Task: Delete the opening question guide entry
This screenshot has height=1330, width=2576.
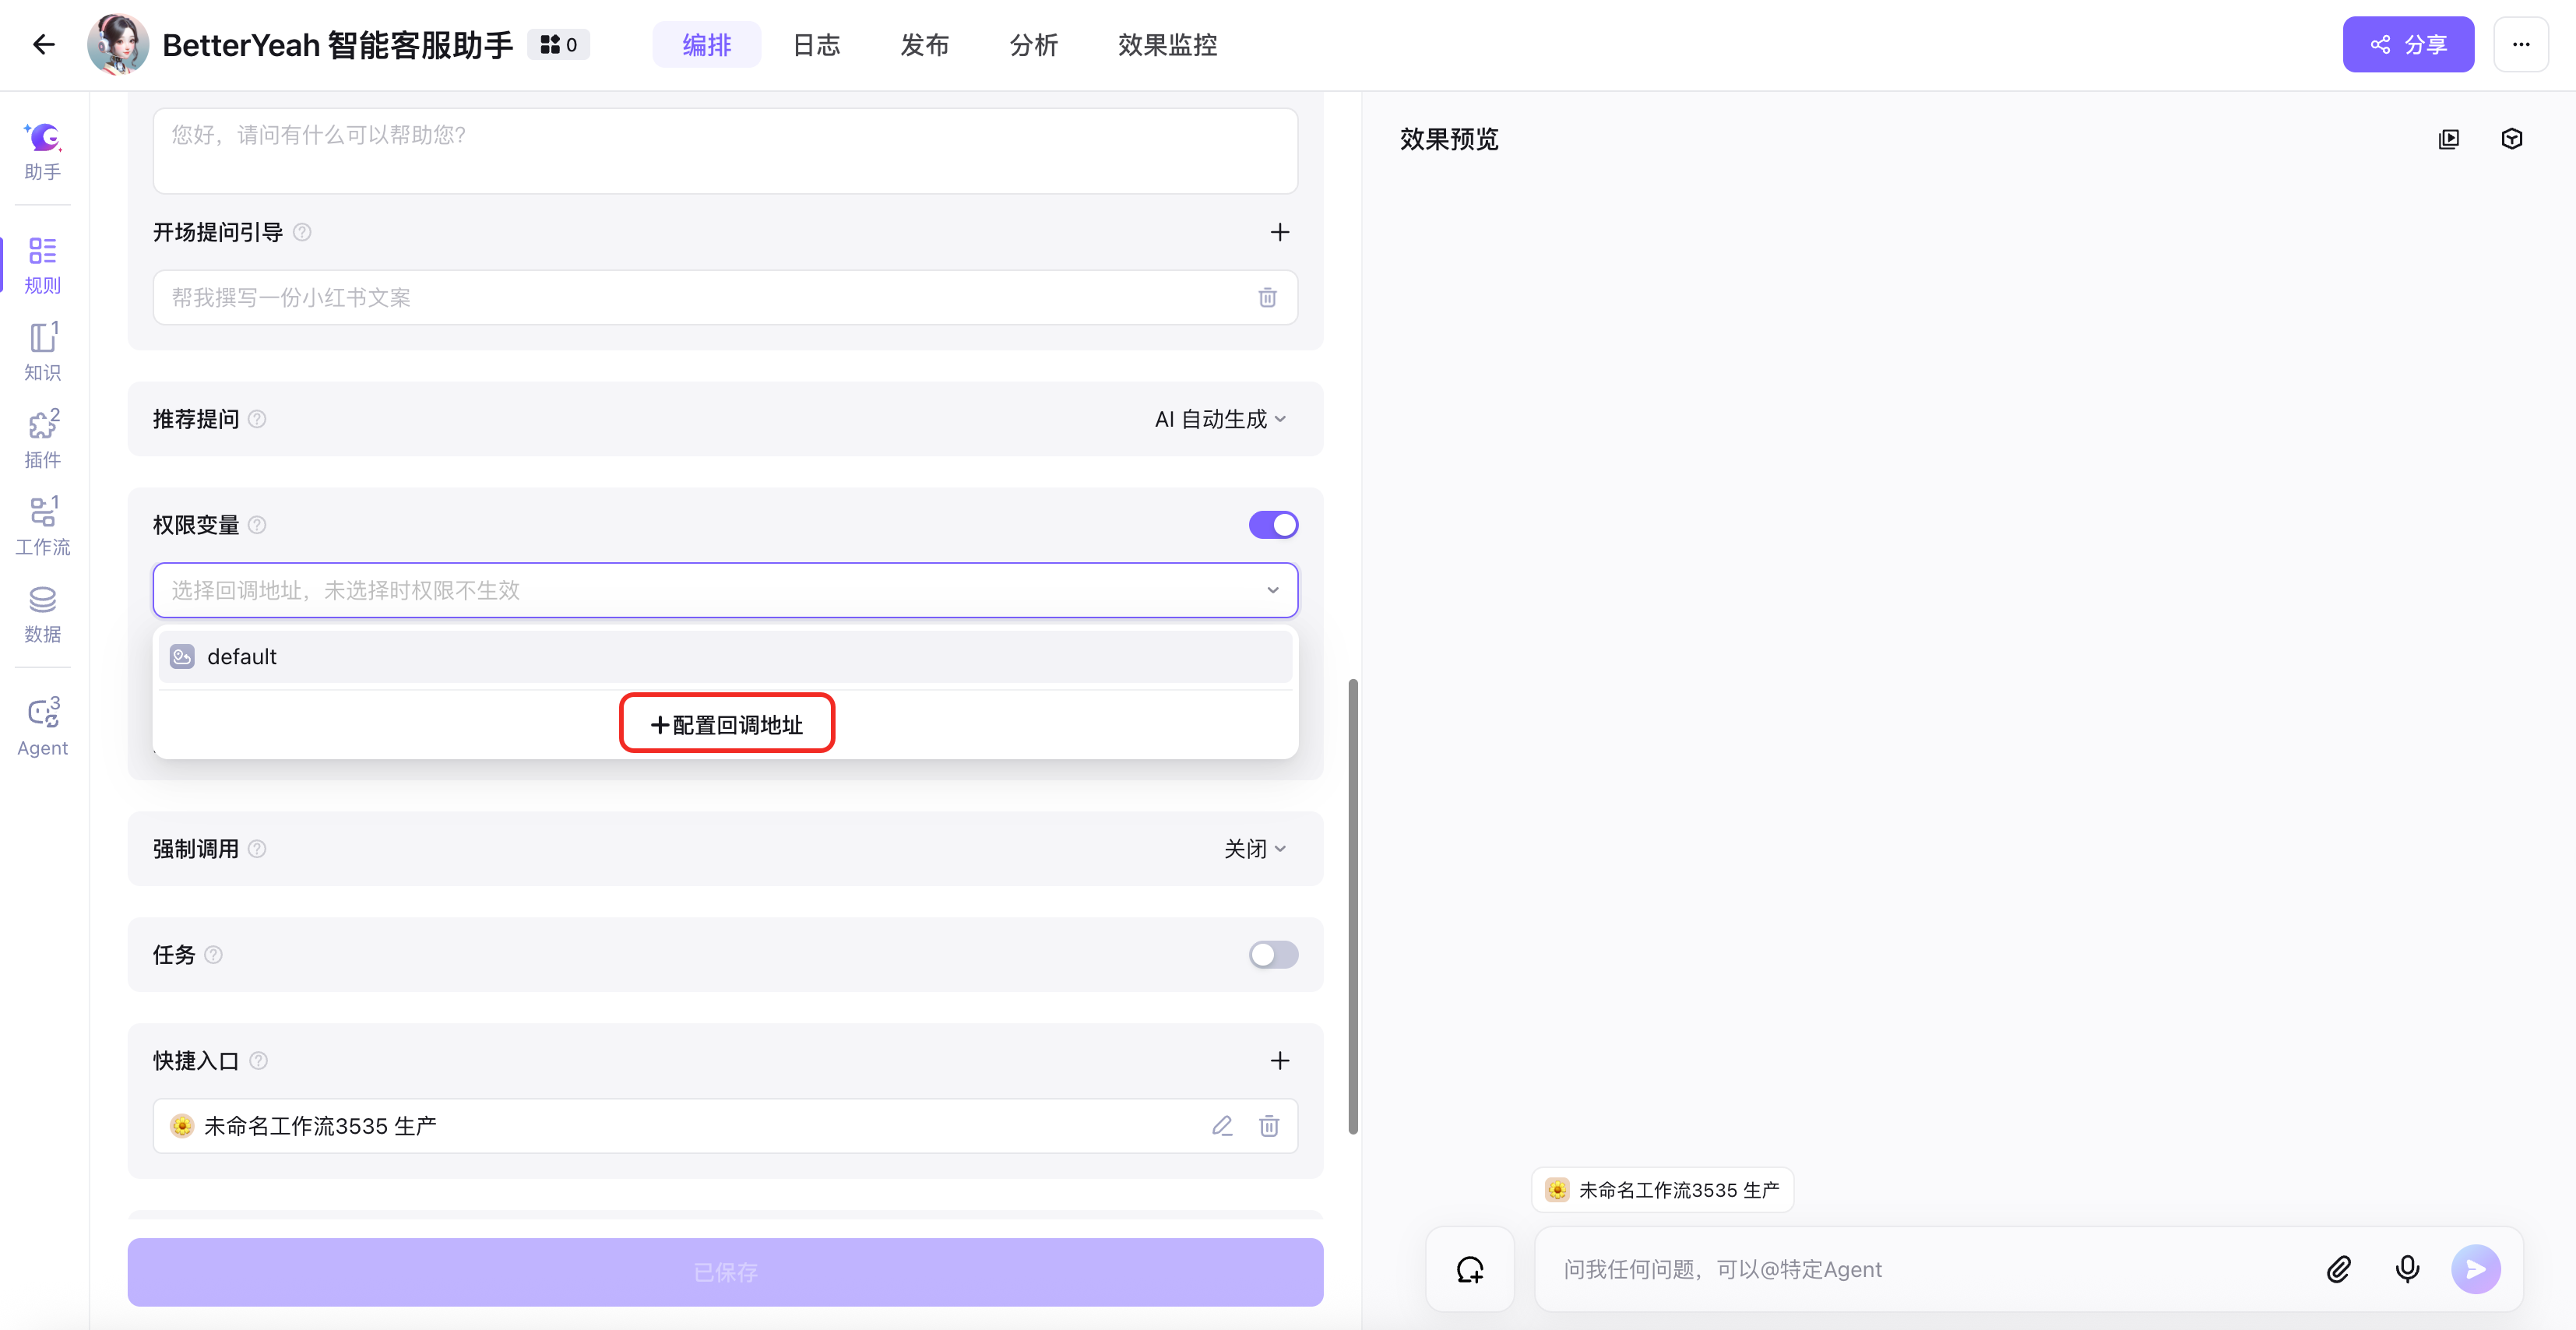Action: click(1266, 297)
